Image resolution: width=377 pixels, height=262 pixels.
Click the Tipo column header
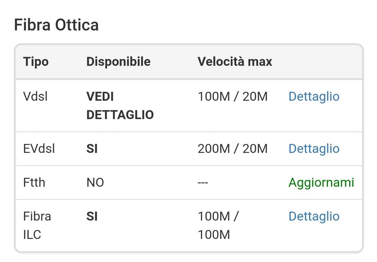(36, 62)
